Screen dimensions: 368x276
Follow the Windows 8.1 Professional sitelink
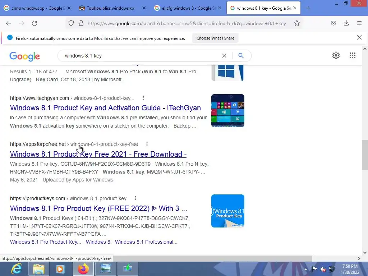(x=146, y=242)
